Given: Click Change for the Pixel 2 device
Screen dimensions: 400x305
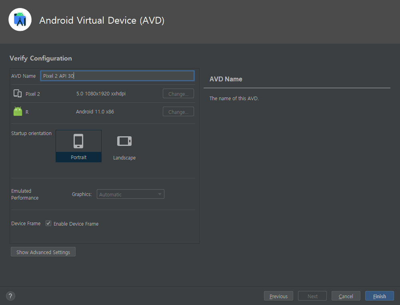Looking at the screenshot, I should pos(178,93).
